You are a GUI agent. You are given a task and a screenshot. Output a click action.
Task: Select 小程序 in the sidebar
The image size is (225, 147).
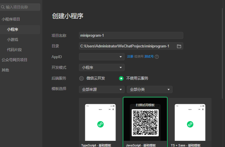point(20,30)
